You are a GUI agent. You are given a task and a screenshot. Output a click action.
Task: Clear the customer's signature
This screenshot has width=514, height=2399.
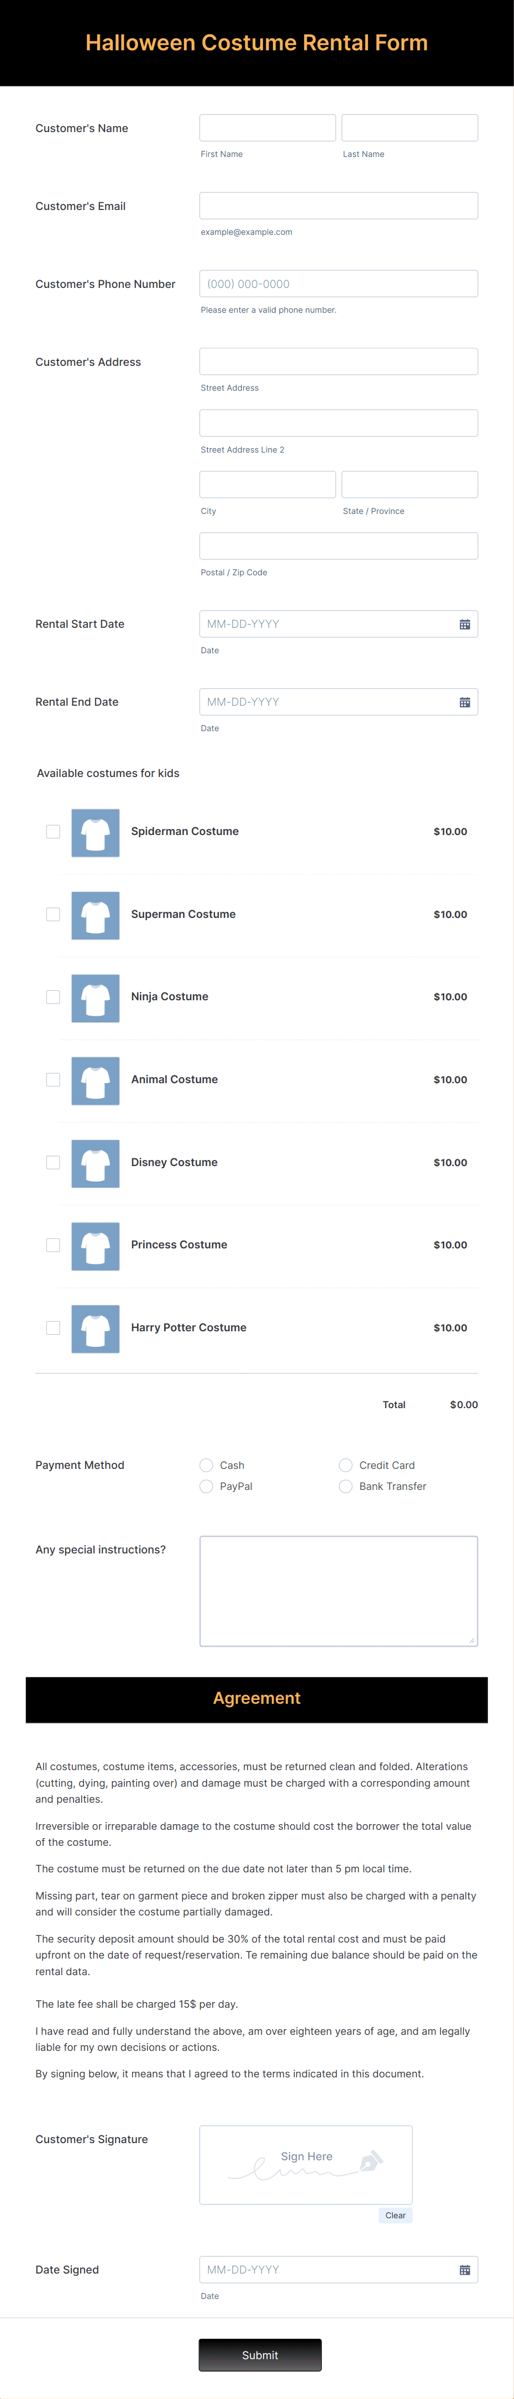tap(395, 2214)
